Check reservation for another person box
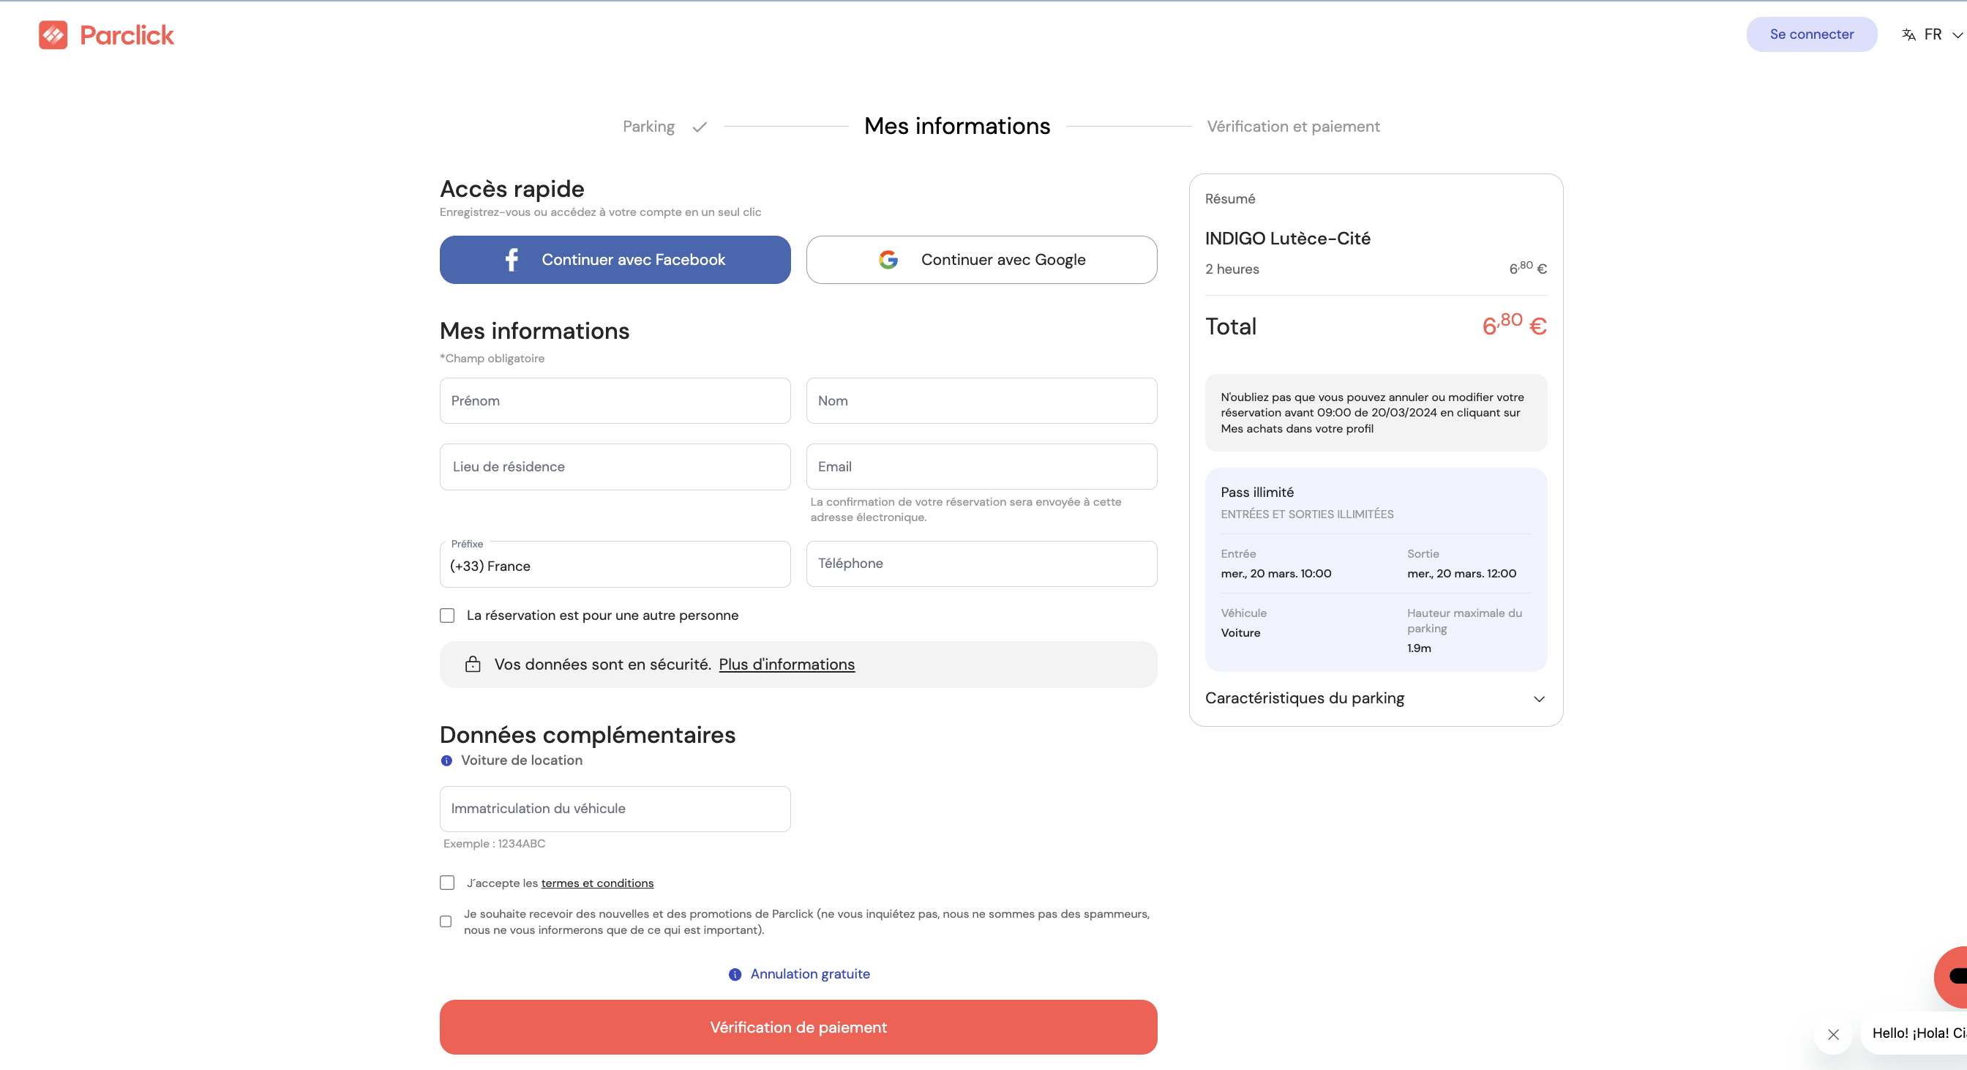The height and width of the screenshot is (1070, 1967). (447, 616)
